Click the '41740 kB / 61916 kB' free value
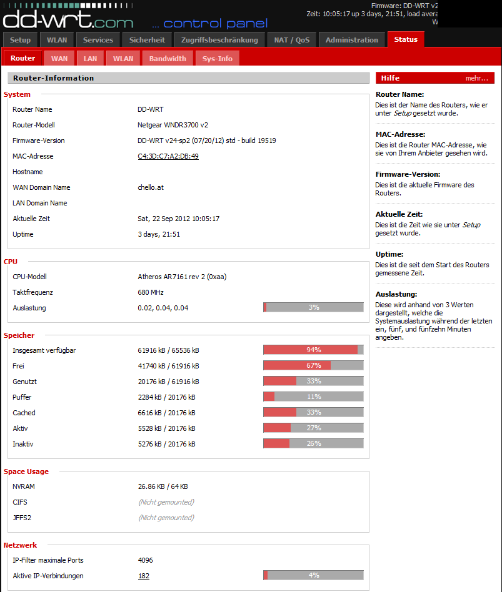 coord(168,366)
